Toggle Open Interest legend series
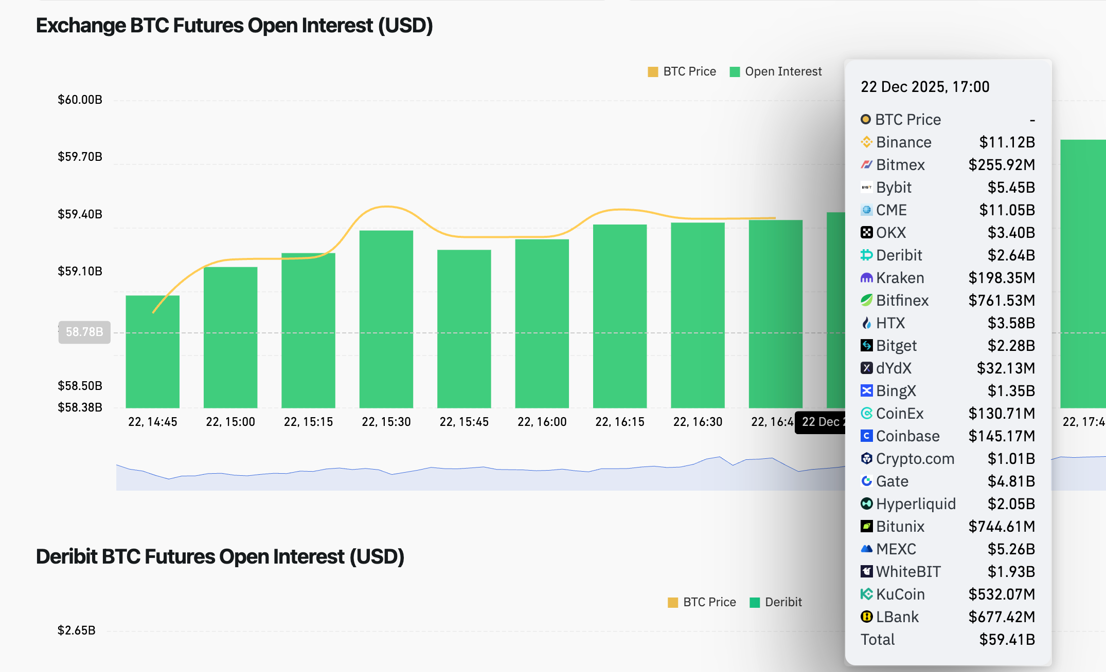Screen dimensions: 1106x672 tap(782, 71)
